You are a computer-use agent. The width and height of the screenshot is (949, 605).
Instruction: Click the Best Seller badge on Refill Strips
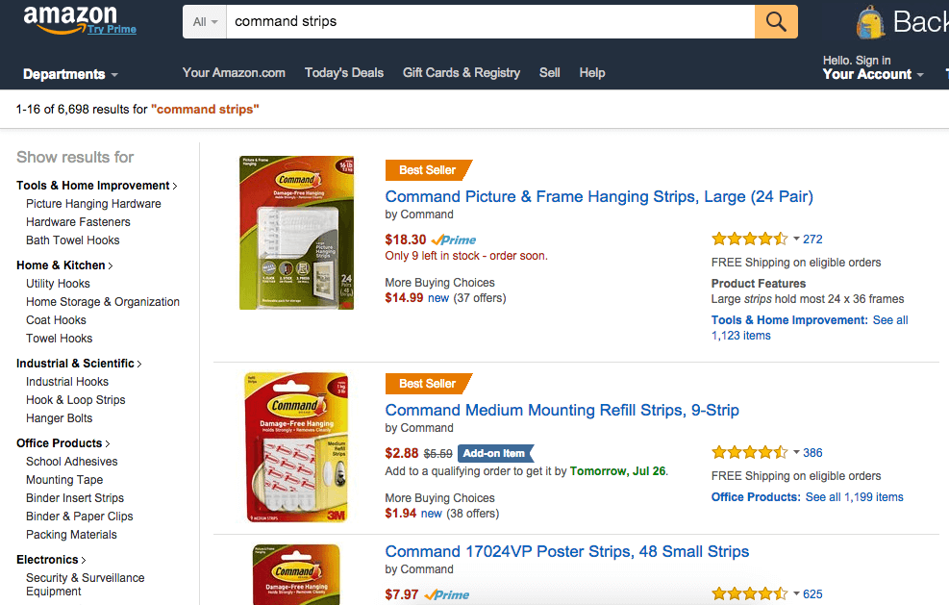428,384
